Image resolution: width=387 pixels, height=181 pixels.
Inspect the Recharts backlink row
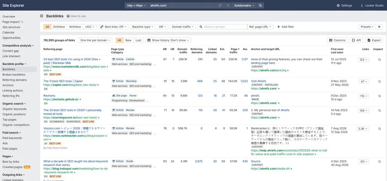coord(379,96)
